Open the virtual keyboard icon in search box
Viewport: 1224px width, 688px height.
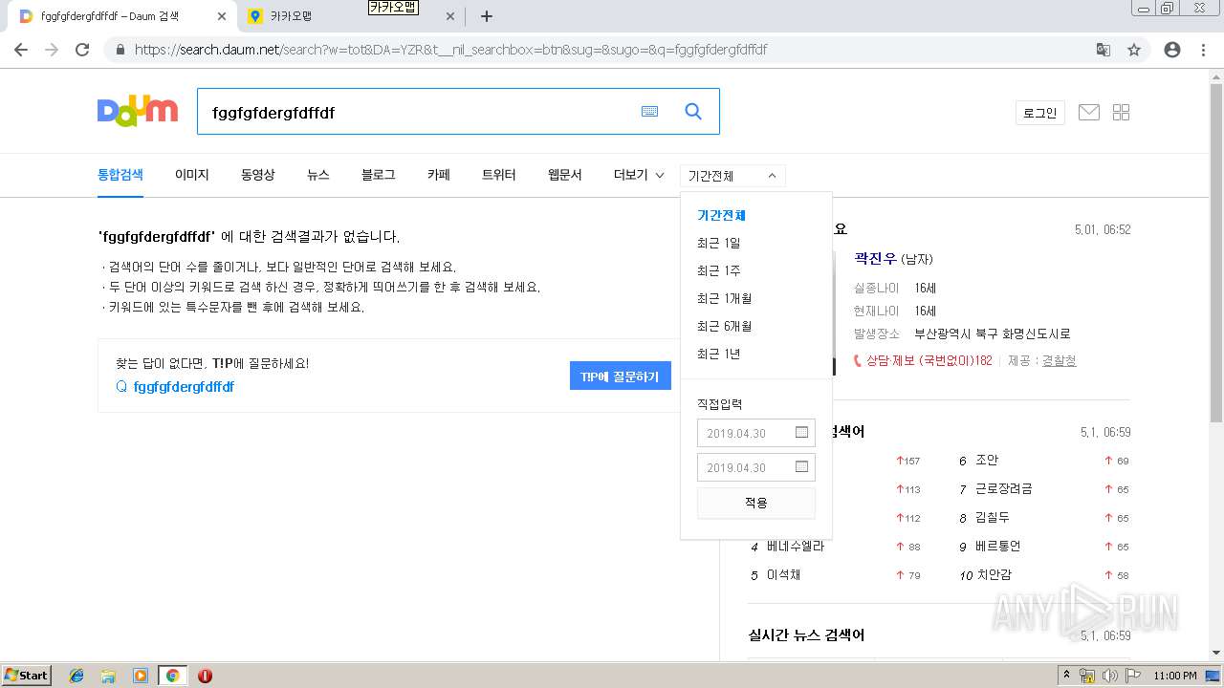coord(649,112)
